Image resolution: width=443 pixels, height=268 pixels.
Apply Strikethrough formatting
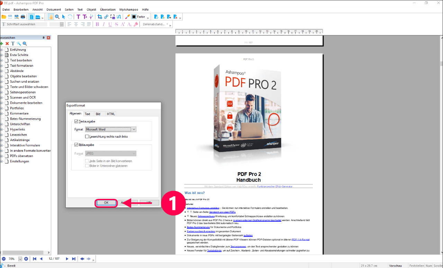click(x=116, y=24)
